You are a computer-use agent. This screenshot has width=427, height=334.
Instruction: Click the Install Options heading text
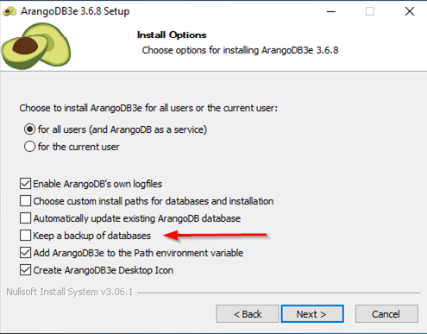pos(172,35)
